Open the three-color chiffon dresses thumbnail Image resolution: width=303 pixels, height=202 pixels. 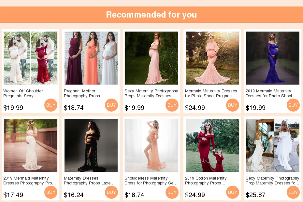[91, 58]
